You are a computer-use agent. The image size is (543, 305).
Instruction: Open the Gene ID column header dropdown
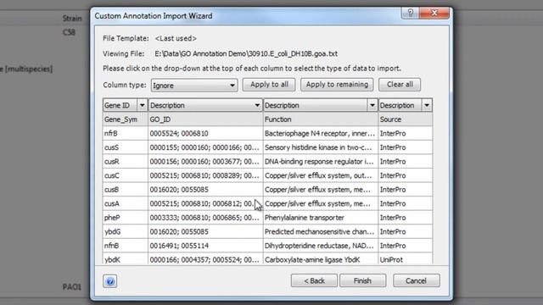coord(142,105)
